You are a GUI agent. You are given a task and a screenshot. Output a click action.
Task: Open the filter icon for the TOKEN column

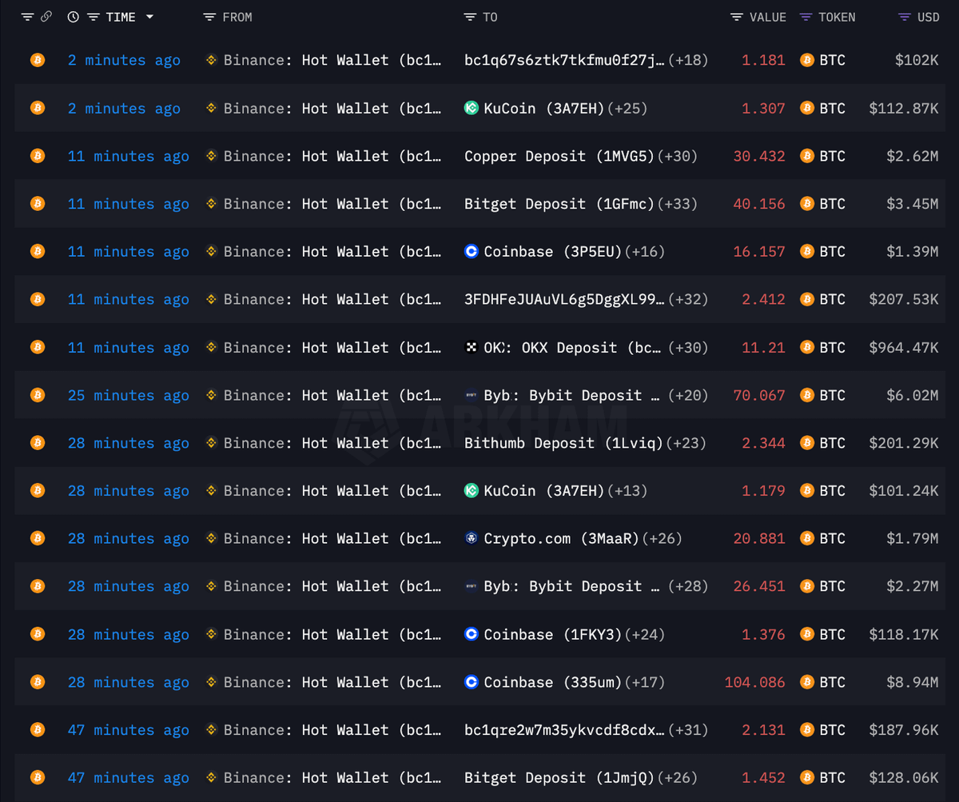[x=806, y=17]
